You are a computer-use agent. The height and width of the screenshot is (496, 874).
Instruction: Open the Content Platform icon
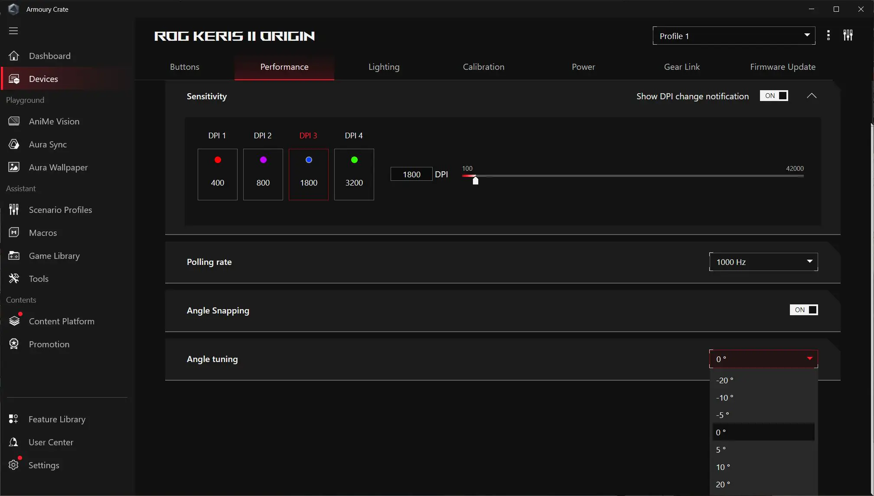(14, 321)
